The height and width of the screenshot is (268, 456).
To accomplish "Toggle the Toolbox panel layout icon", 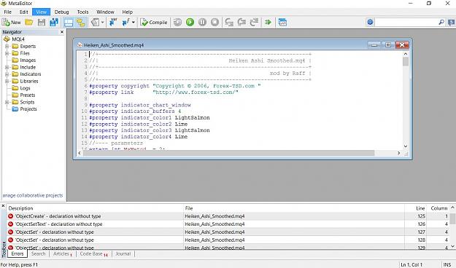I will click(x=69, y=23).
